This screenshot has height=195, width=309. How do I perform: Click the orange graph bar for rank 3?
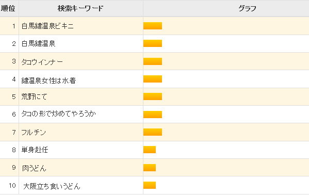click(x=153, y=61)
